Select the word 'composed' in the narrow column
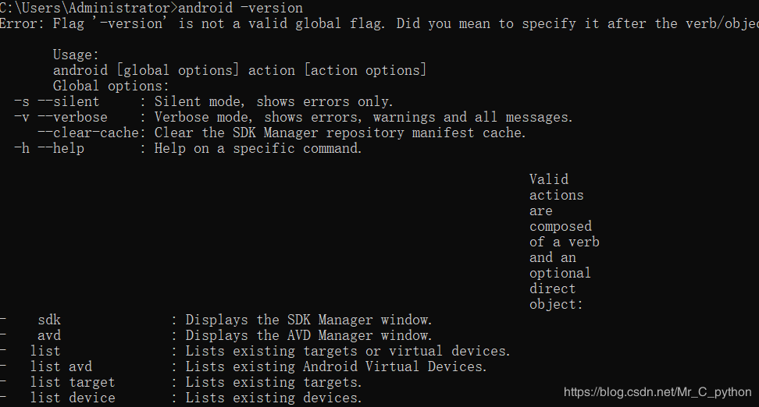The height and width of the screenshot is (407, 759). (560, 226)
